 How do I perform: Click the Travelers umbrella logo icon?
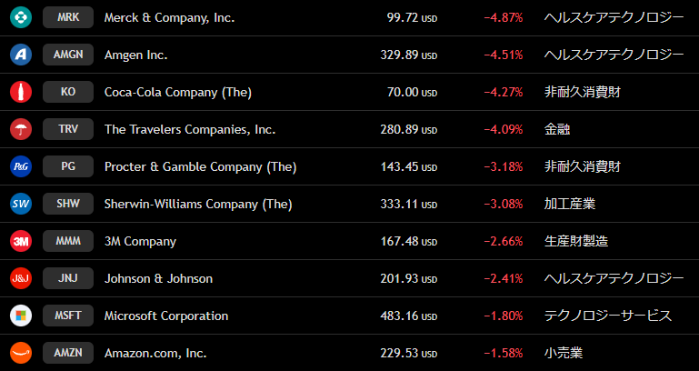coord(21,129)
